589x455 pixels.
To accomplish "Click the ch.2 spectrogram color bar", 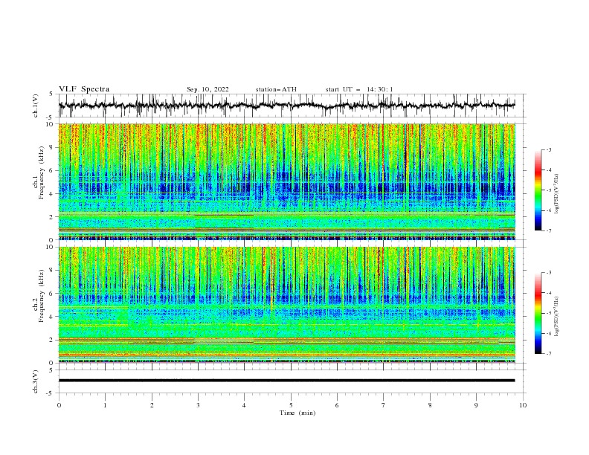I will pyautogui.click(x=538, y=313).
